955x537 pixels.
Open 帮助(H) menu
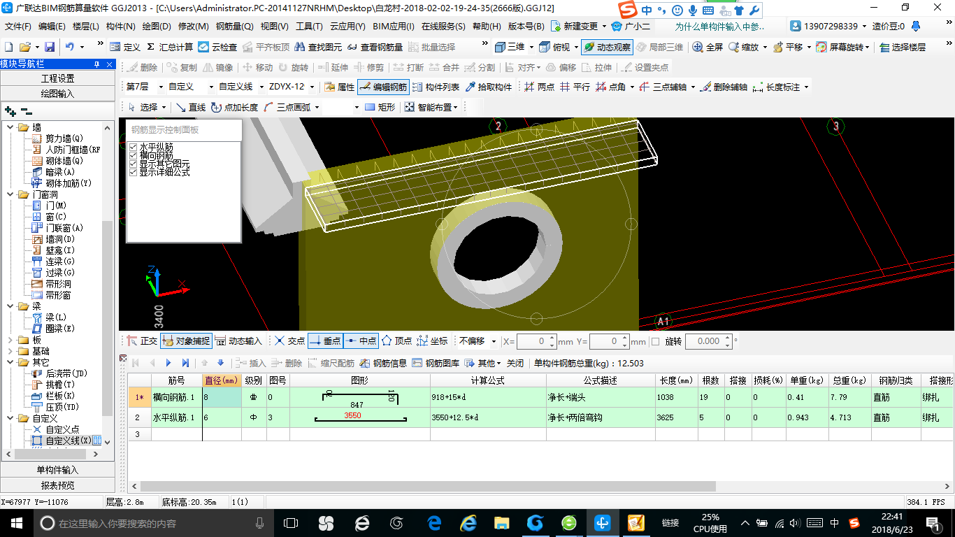click(x=487, y=27)
